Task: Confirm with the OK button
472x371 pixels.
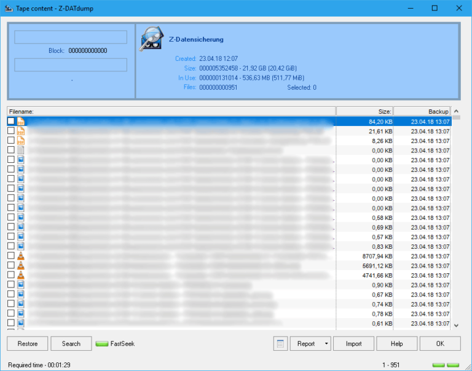Action: coord(440,343)
